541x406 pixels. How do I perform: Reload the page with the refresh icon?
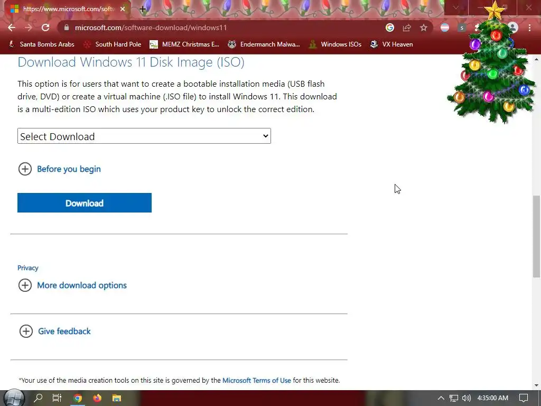click(x=45, y=27)
